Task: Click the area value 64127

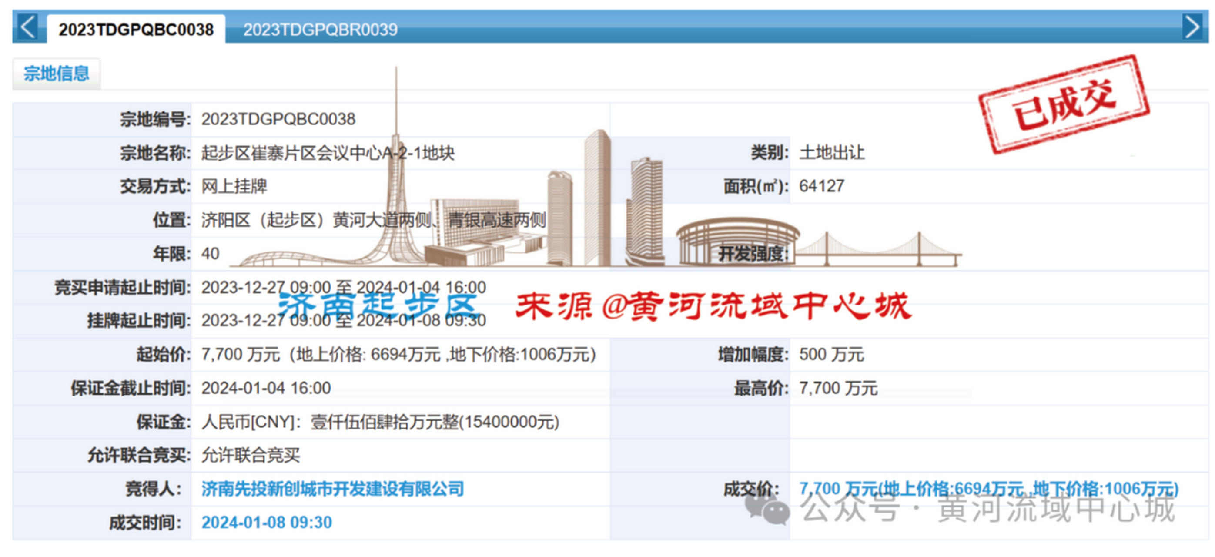Action: click(x=822, y=186)
